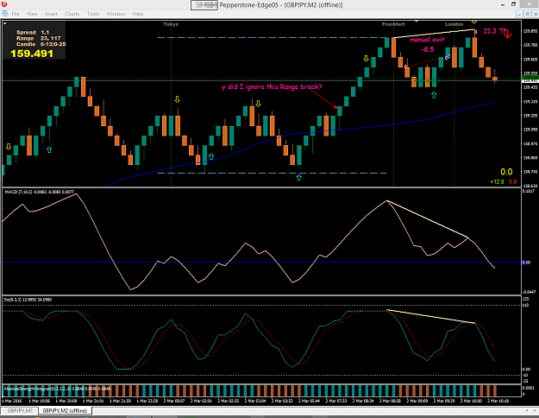Click the Range 23, 117 label

39,38
